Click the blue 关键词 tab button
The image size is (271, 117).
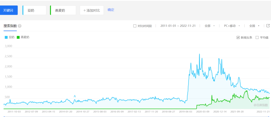[x=9, y=10]
